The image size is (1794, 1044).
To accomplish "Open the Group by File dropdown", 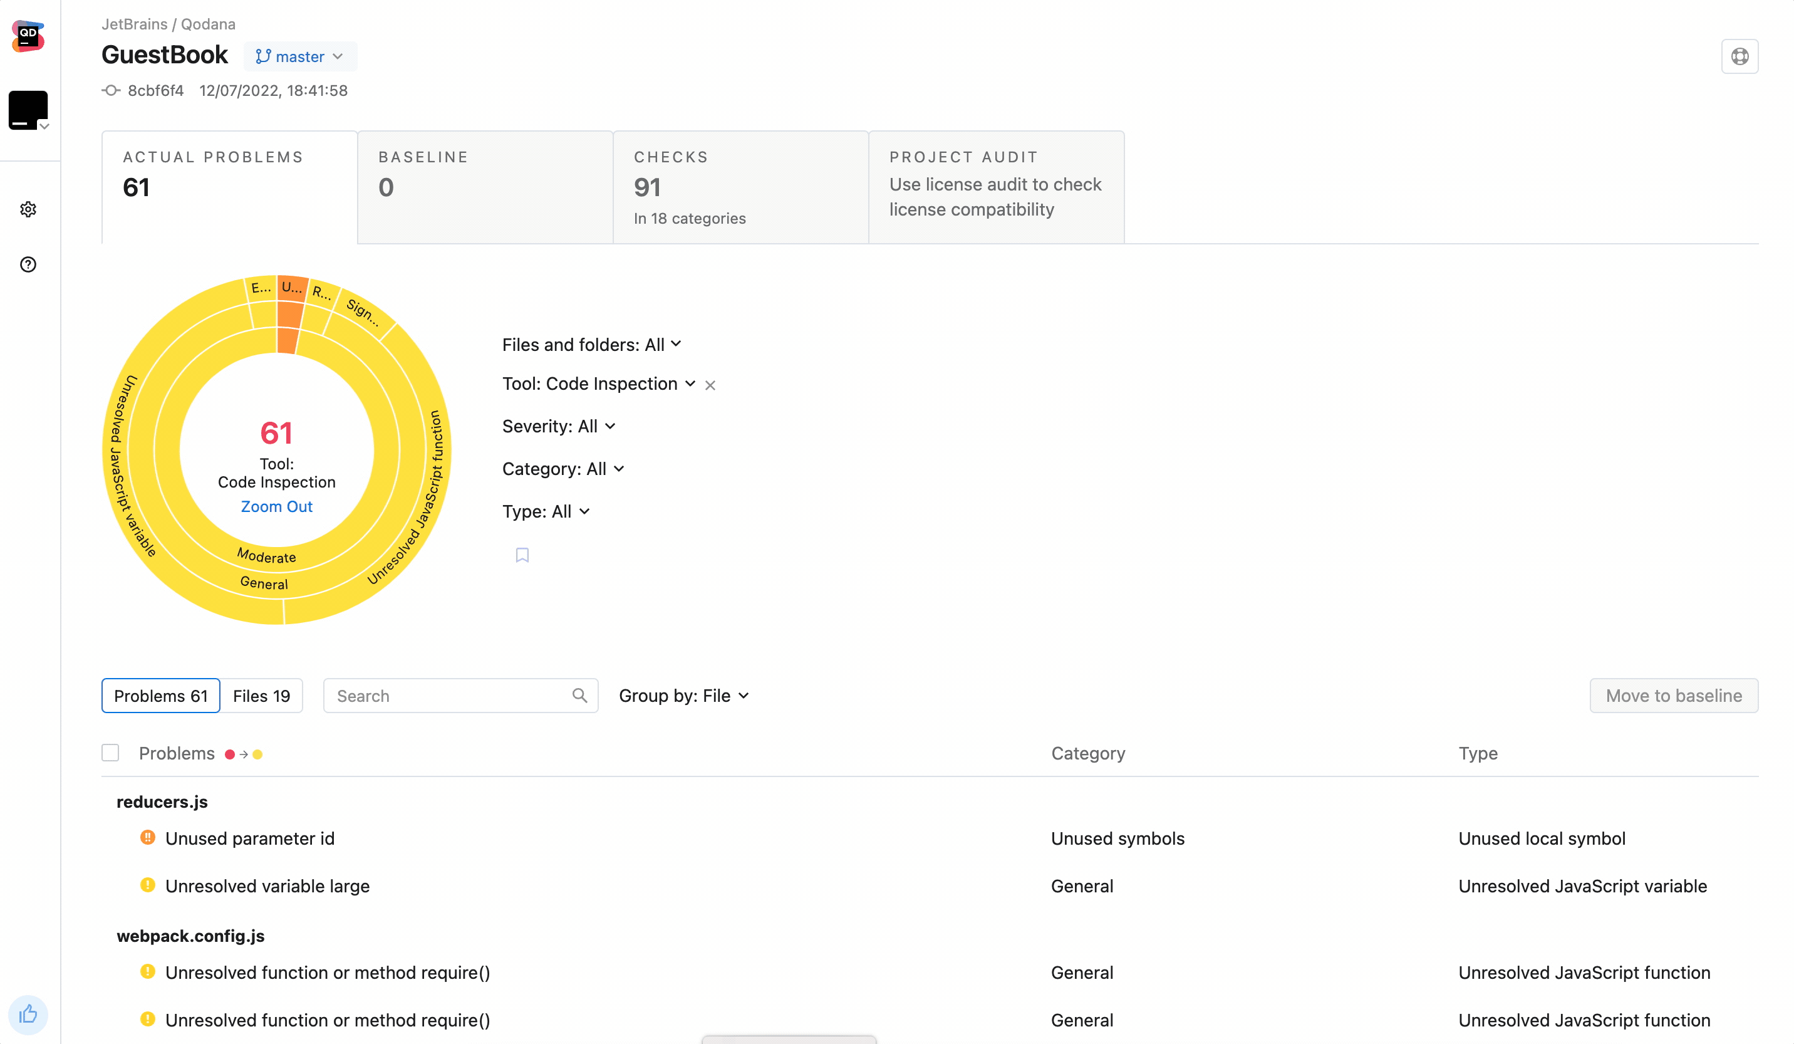I will click(683, 696).
